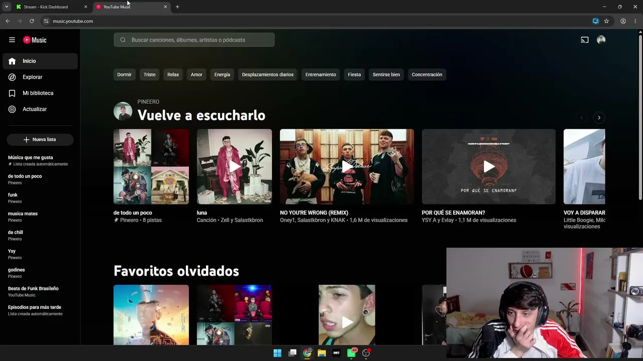Open the first Favoritos olvidados album thumbnail
This screenshot has height=361, width=643.
click(x=151, y=315)
